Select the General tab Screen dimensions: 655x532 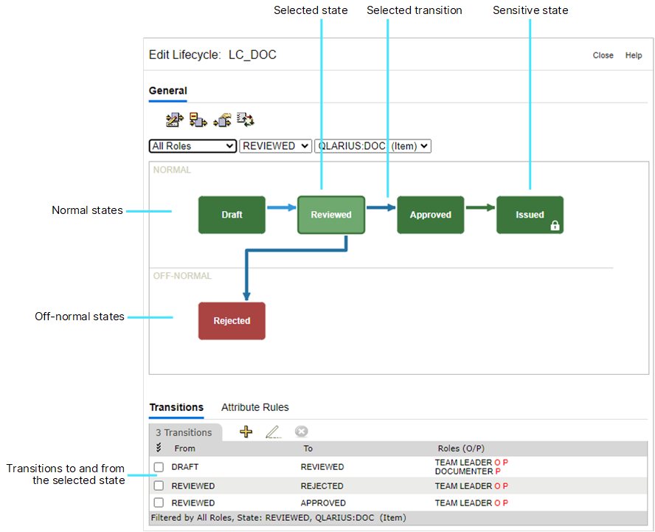167,91
